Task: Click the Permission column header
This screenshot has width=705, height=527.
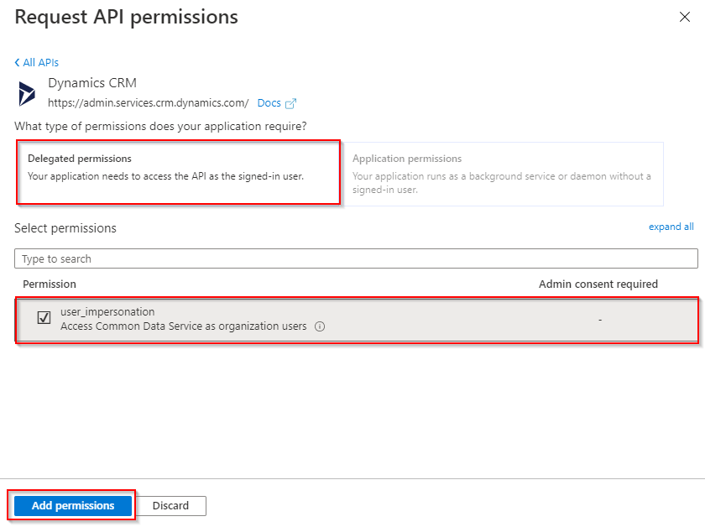Action: point(50,284)
